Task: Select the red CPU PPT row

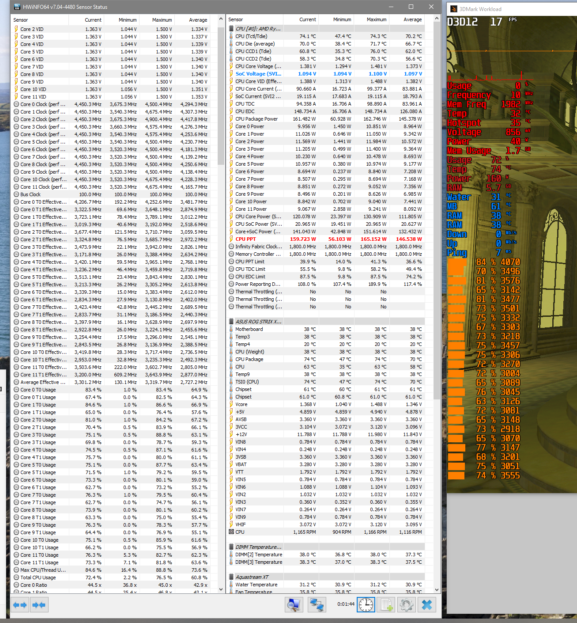Action: [326, 239]
